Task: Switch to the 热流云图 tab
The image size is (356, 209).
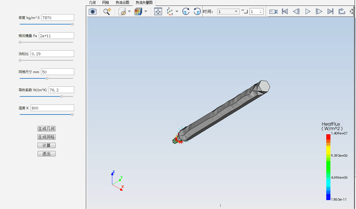Action: pyautogui.click(x=122, y=3)
